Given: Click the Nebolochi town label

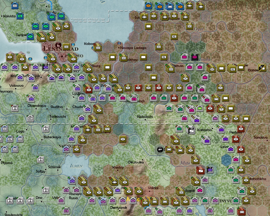Looking at the screenshot, I should pos(145,117).
